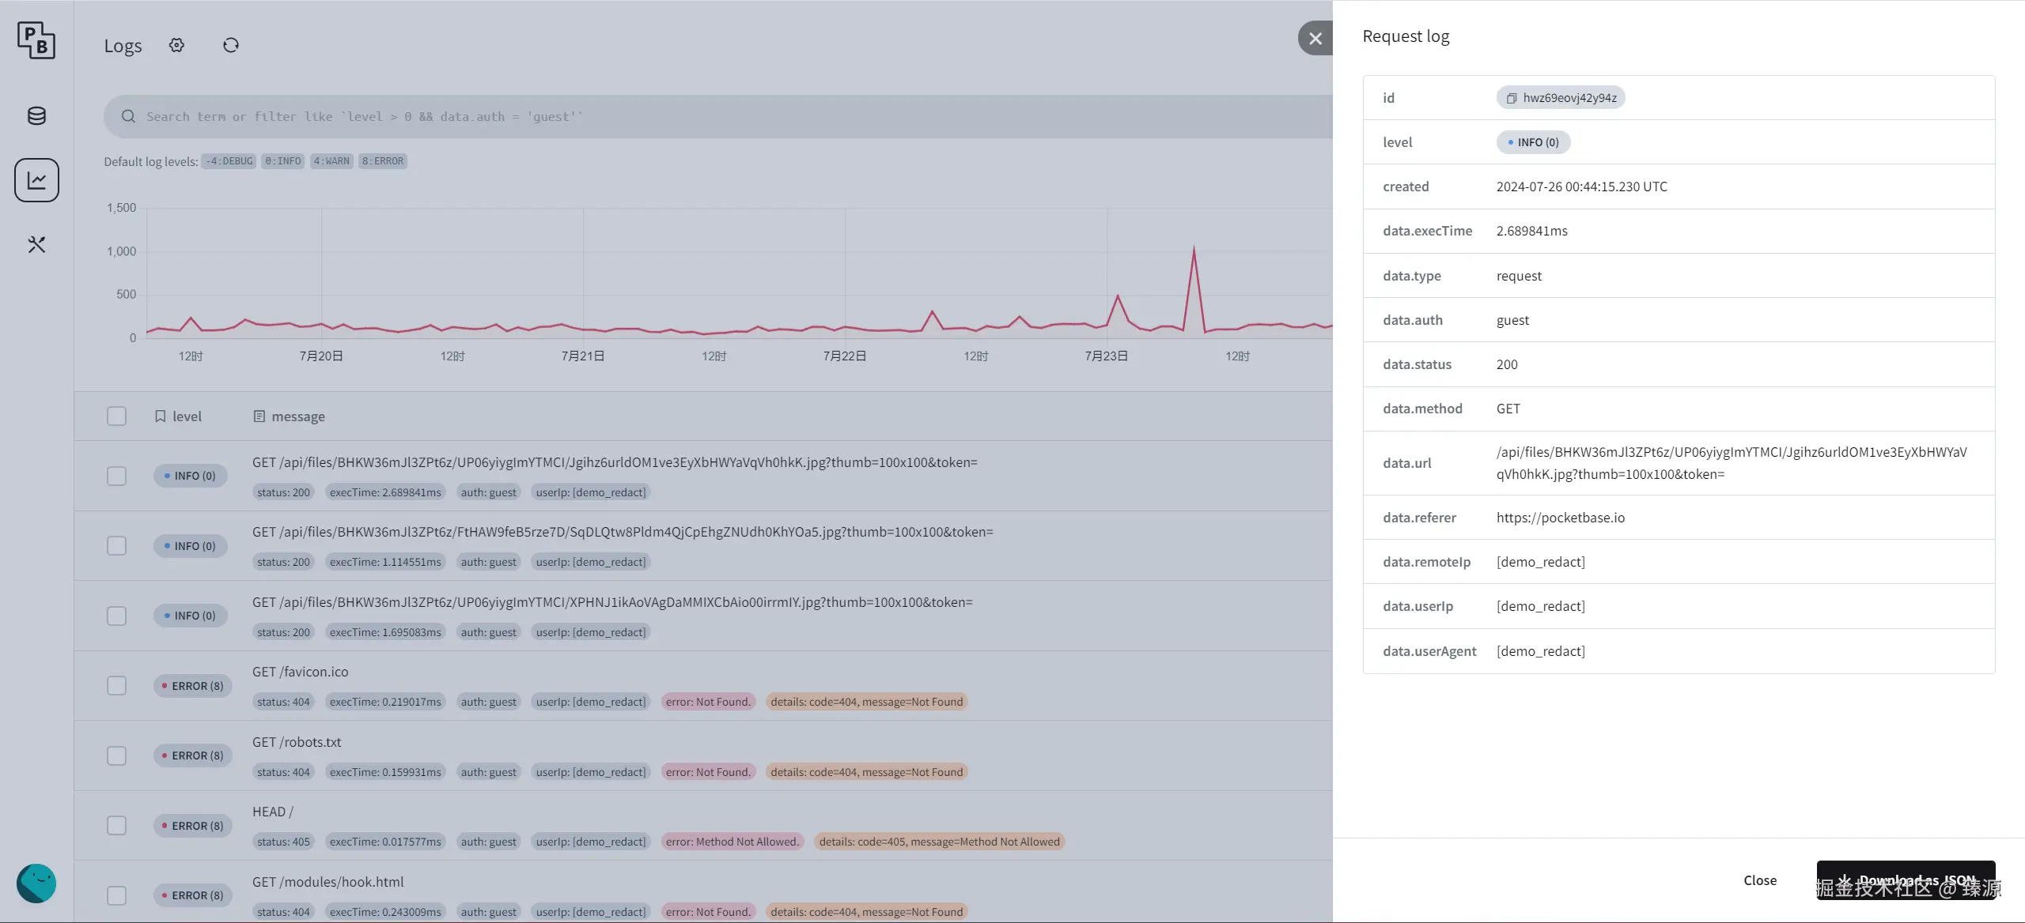The height and width of the screenshot is (923, 2025).
Task: Open the HEAD / error log entry
Action: coord(272,812)
